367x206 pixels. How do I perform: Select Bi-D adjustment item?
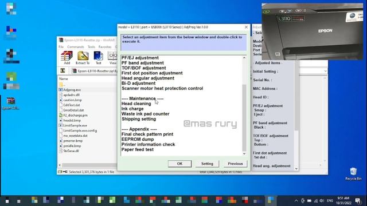coord(138,84)
